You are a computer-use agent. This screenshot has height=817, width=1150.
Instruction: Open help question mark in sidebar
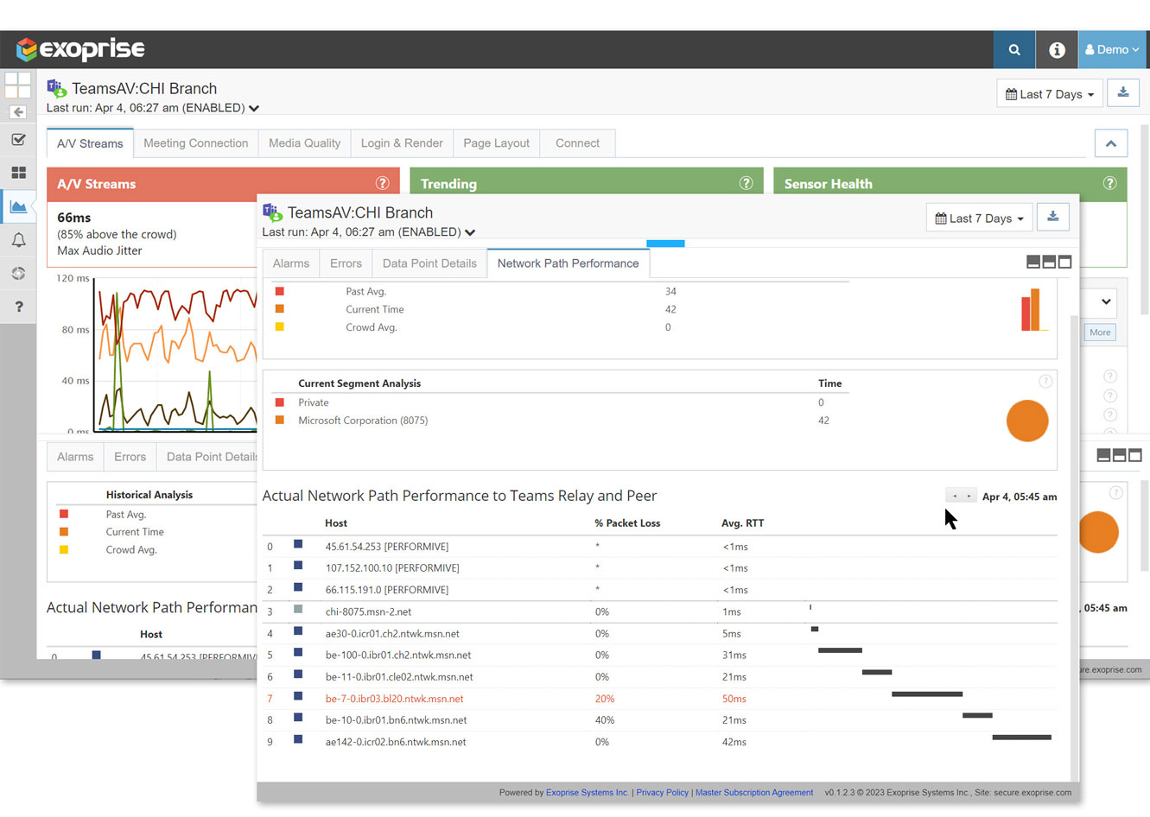click(18, 307)
